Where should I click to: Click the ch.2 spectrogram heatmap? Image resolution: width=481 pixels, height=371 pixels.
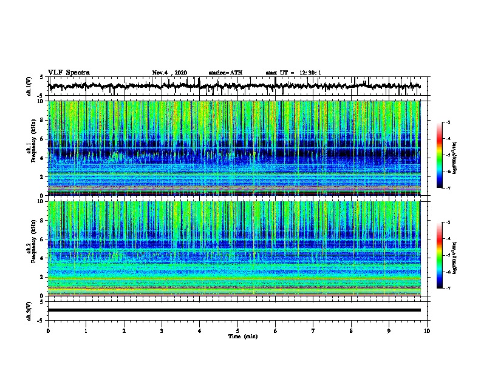pyautogui.click(x=234, y=249)
